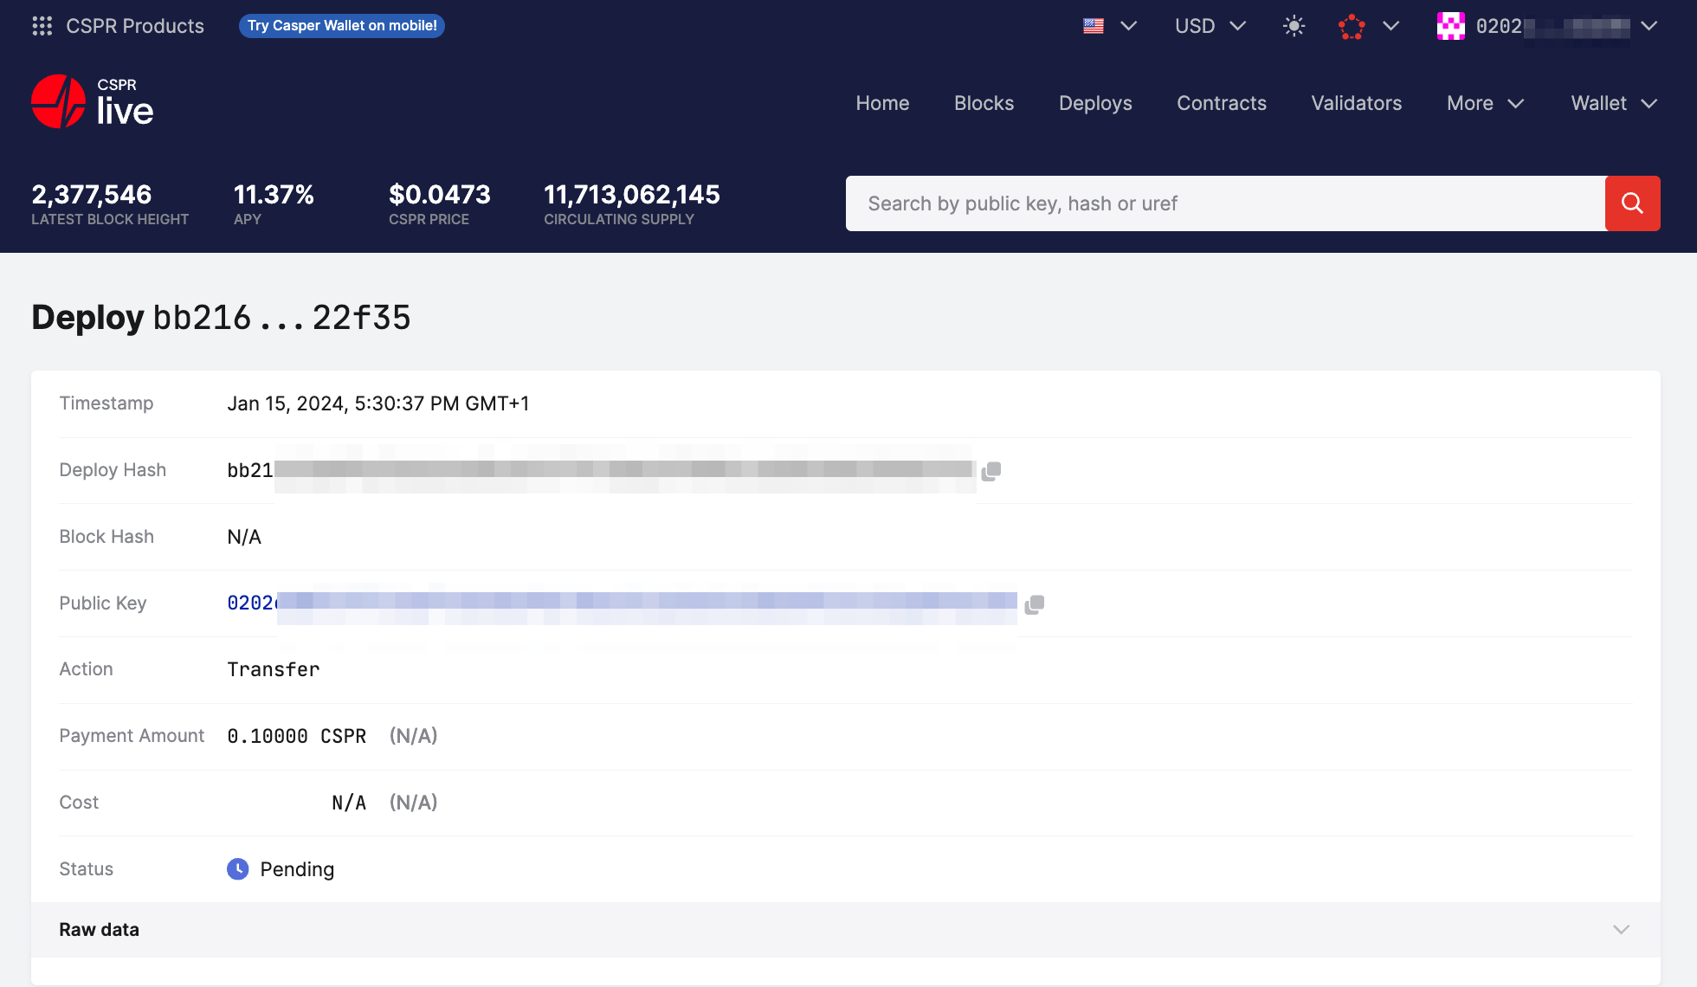Click the Pending status clock icon
This screenshot has height=987, width=1697.
[237, 869]
